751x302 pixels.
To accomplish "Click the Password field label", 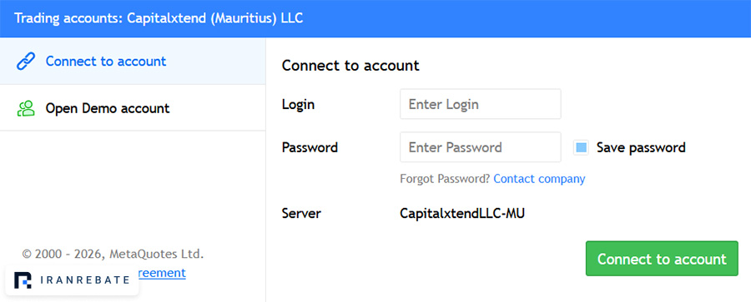I will pos(310,147).
